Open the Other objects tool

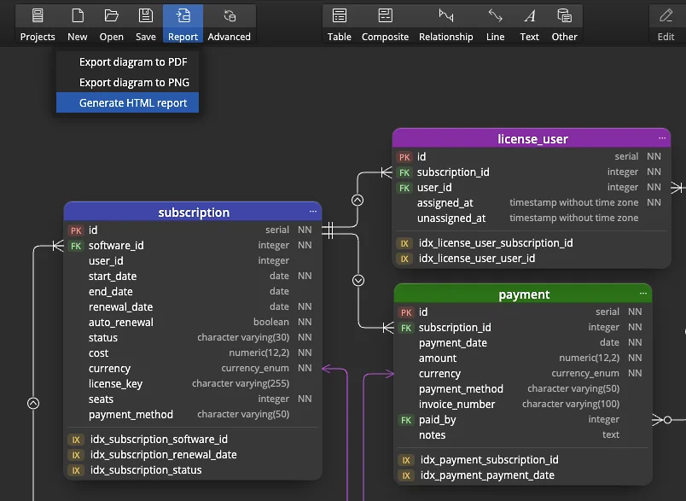click(564, 24)
